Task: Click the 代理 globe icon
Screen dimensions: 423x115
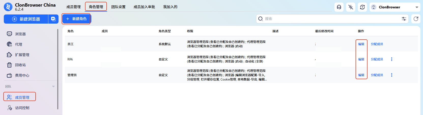Action: point(9,44)
